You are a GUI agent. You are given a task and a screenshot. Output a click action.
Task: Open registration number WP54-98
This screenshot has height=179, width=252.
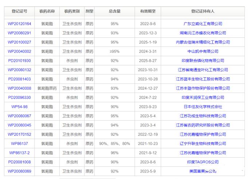point(19,107)
